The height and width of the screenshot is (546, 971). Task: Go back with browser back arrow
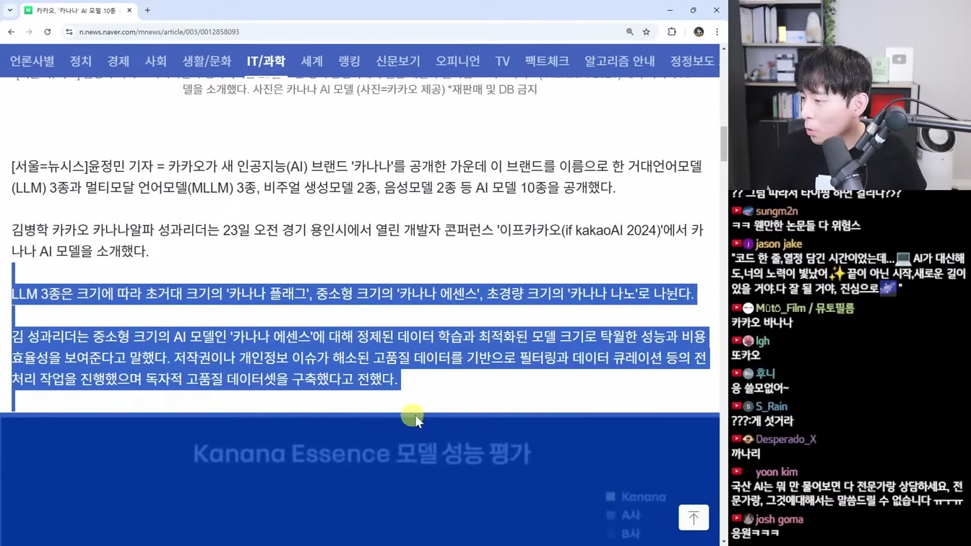(x=11, y=32)
